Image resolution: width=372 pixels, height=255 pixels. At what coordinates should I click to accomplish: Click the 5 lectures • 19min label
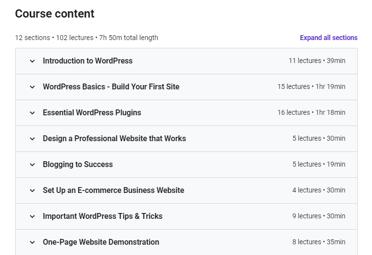319,164
